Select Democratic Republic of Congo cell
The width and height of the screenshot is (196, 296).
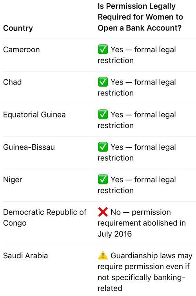pyautogui.click(x=45, y=217)
